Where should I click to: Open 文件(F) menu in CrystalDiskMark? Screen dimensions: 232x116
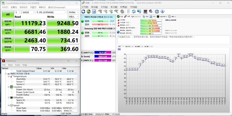[x=5, y=7]
